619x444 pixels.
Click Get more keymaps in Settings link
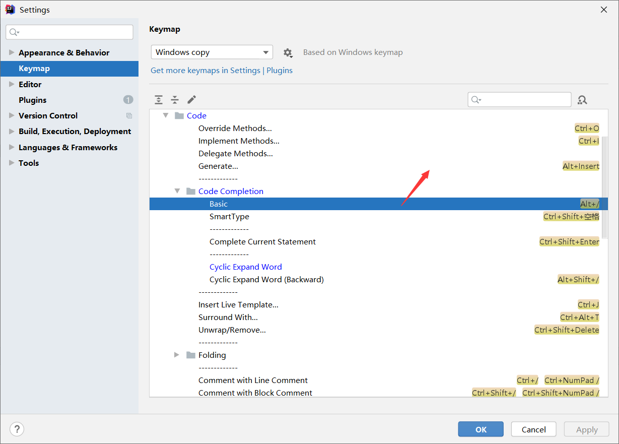click(x=205, y=71)
